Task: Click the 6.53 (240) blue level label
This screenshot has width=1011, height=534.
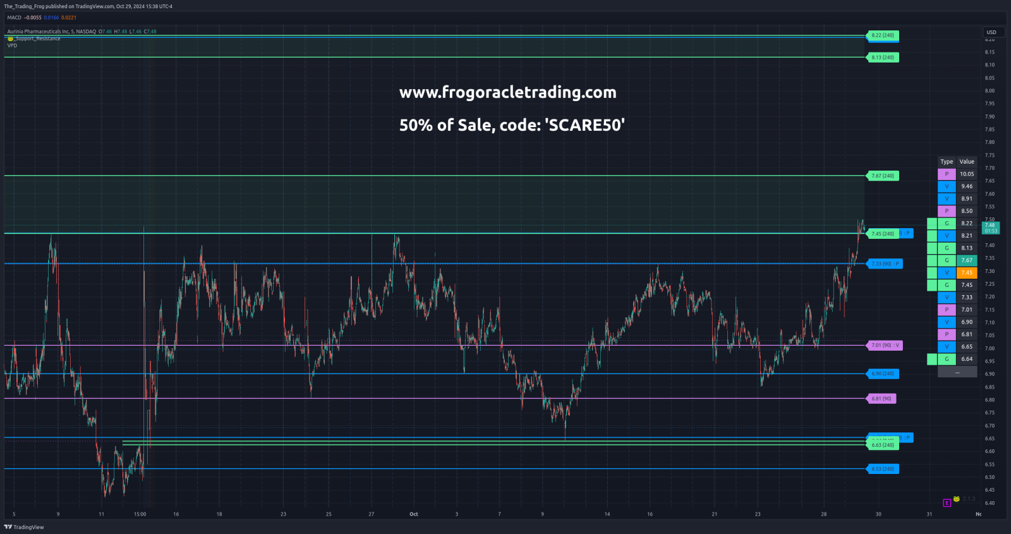Action: (883, 469)
